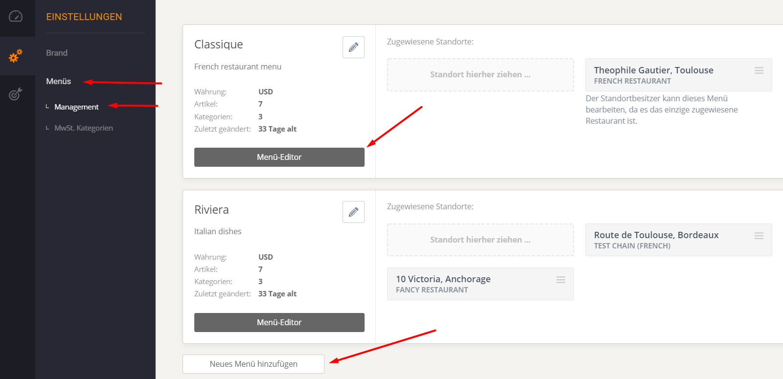Click the 'French restaurant menu' description
Image resolution: width=783 pixels, height=379 pixels.
click(238, 67)
